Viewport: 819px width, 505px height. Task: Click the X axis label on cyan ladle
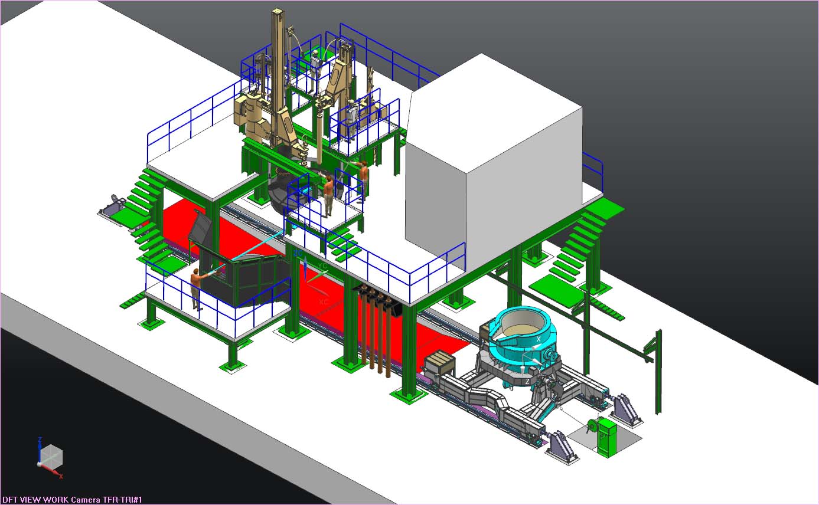pyautogui.click(x=538, y=339)
